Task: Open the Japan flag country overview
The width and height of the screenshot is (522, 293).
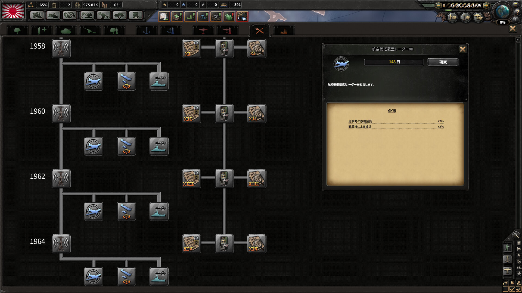Action: pyautogui.click(x=13, y=11)
